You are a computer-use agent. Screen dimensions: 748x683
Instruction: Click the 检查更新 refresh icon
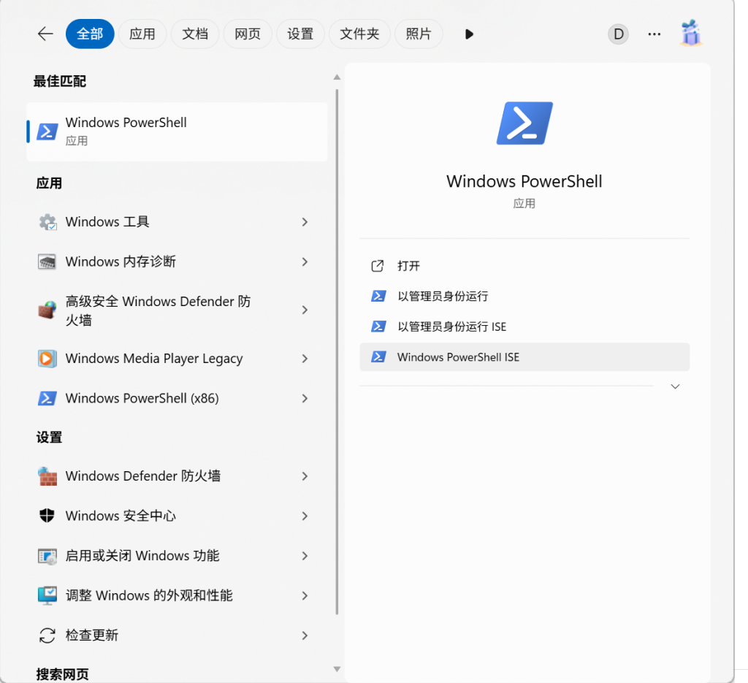[47, 636]
